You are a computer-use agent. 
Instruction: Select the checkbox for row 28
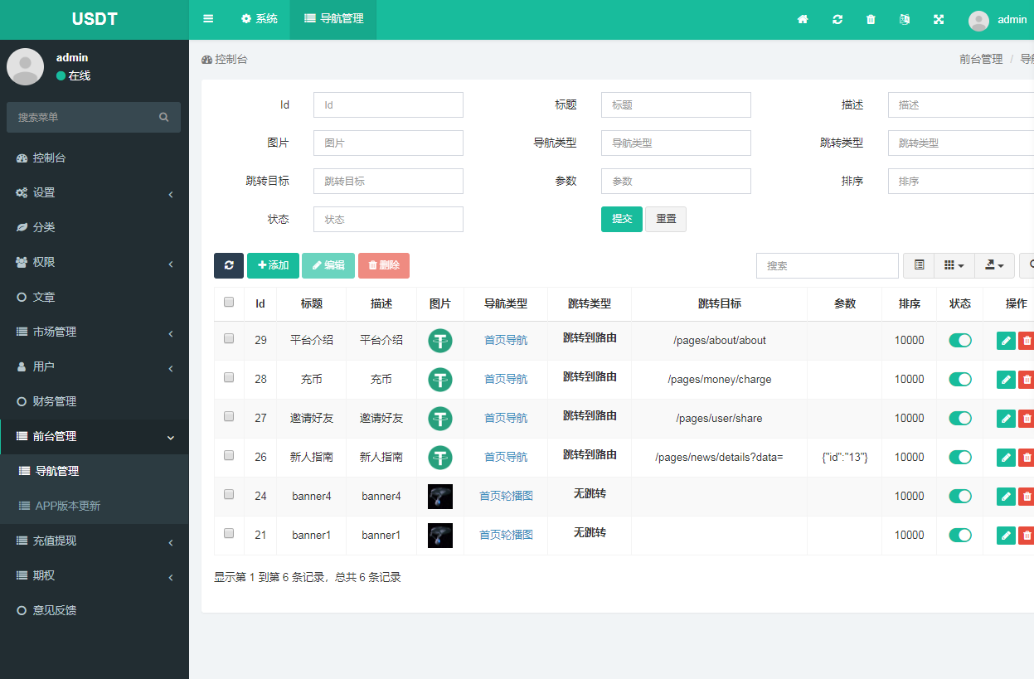coord(229,377)
